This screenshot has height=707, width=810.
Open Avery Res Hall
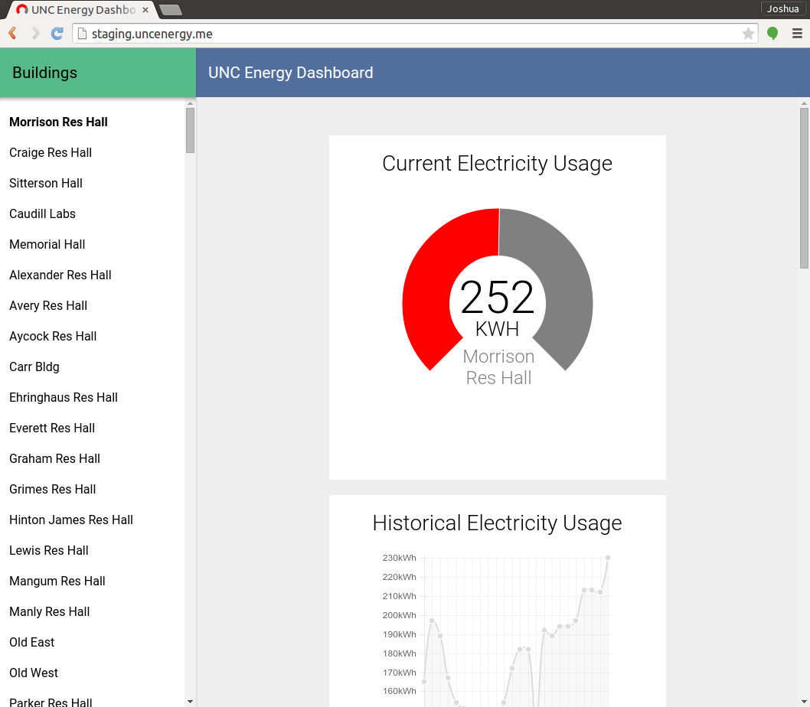48,305
